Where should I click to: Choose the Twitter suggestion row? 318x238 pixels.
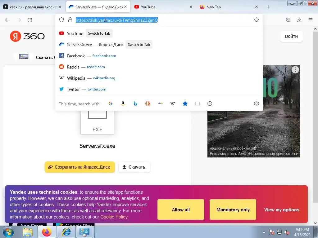click(159, 89)
